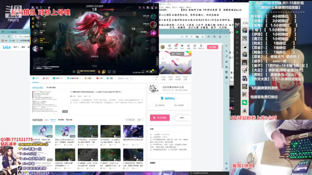Click the 视频投稿 button under 创作中心
This screenshot has height=175, width=312.
160,105
